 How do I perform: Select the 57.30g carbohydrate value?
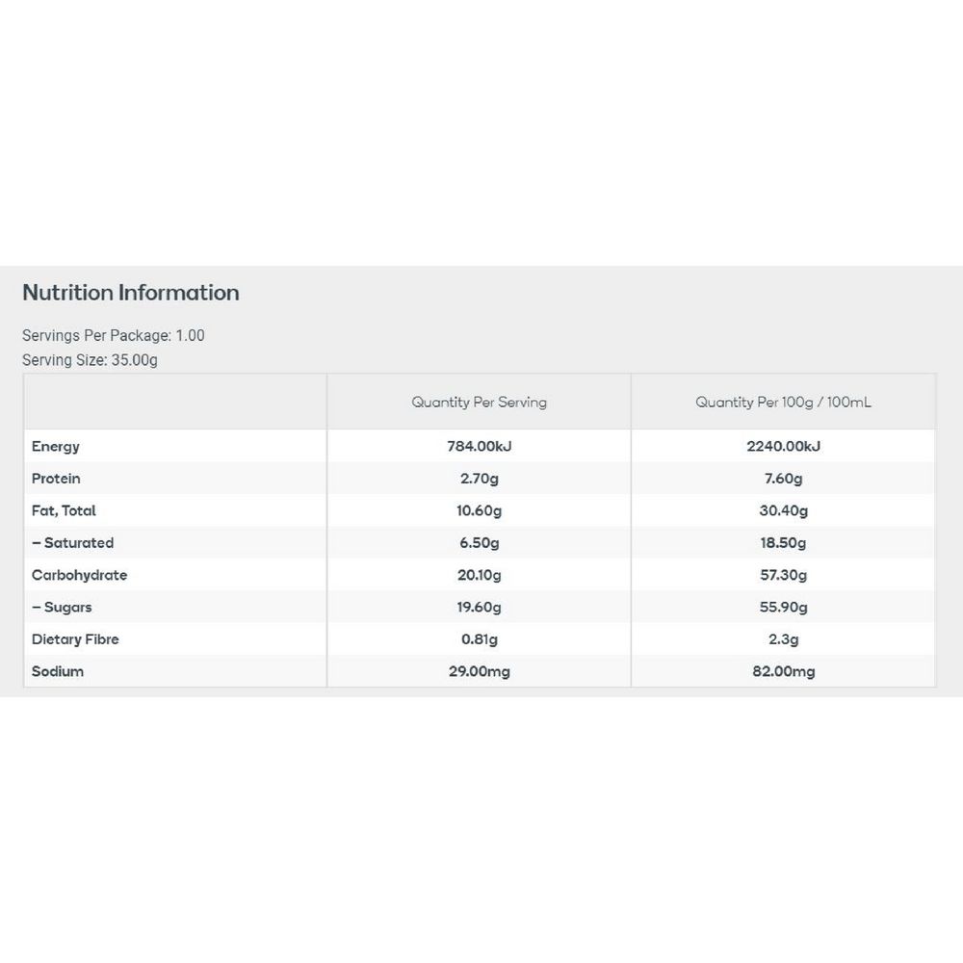point(783,575)
